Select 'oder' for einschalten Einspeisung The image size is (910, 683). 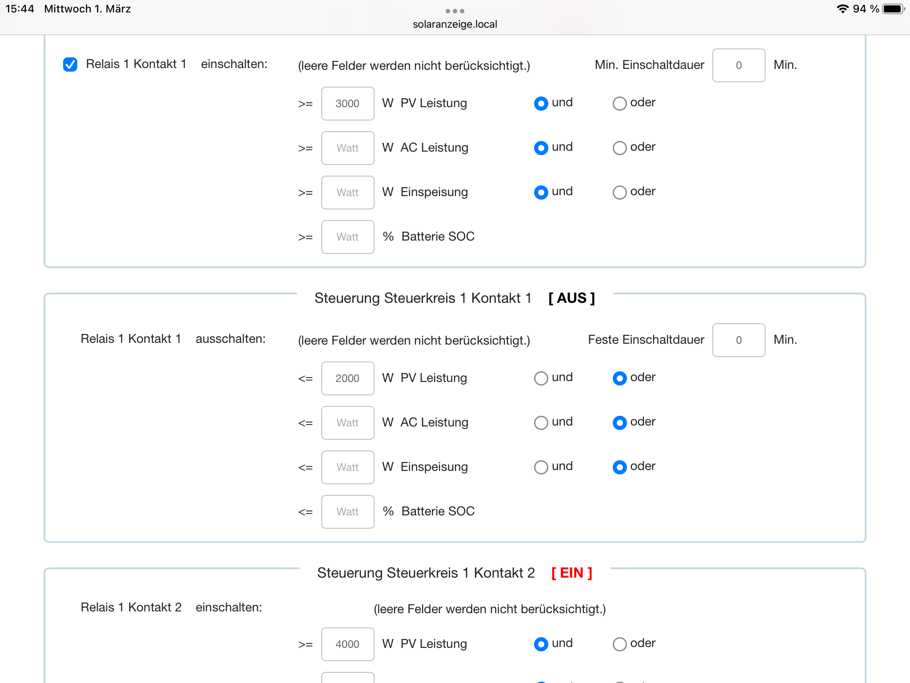pyautogui.click(x=619, y=193)
